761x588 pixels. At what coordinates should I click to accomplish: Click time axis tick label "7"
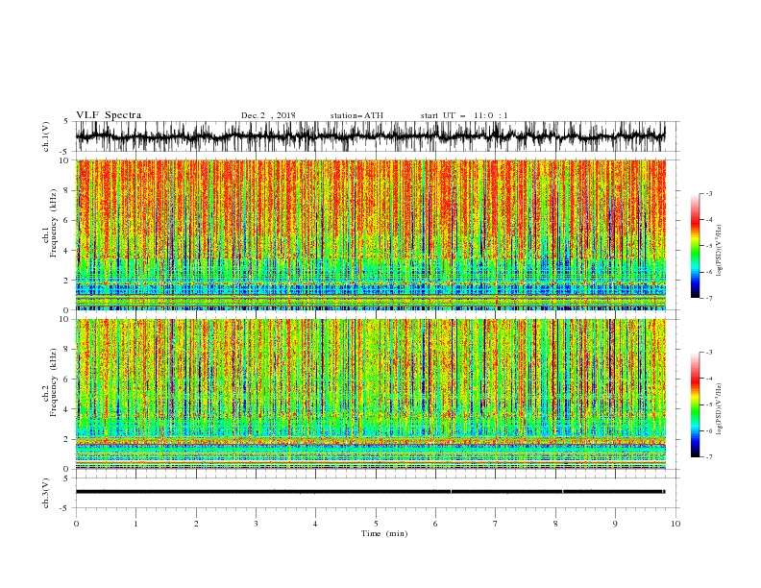tap(496, 524)
